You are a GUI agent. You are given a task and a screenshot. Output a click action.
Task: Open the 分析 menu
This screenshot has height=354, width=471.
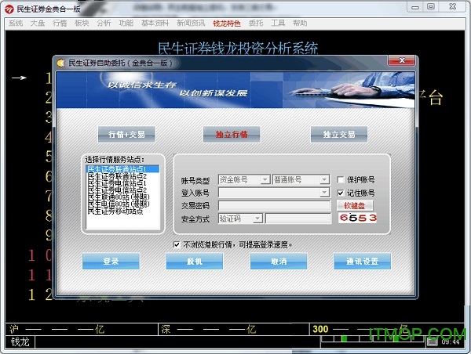tap(104, 23)
